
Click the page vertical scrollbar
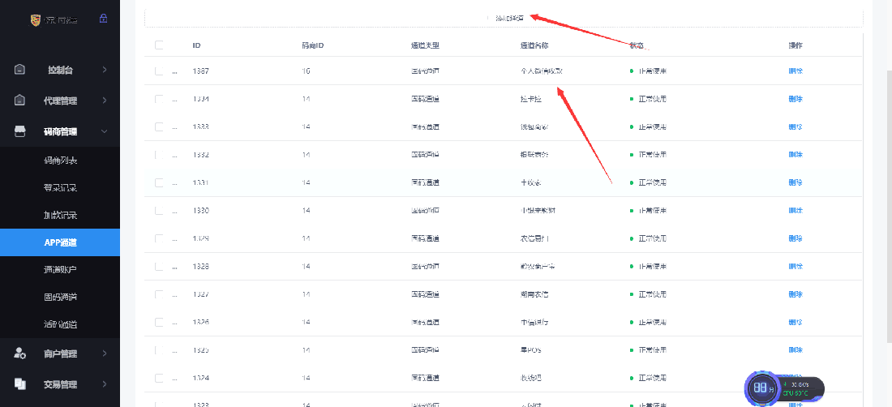[x=889, y=203]
